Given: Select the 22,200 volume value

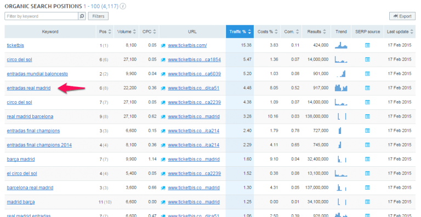Looking at the screenshot, I should [x=130, y=88].
